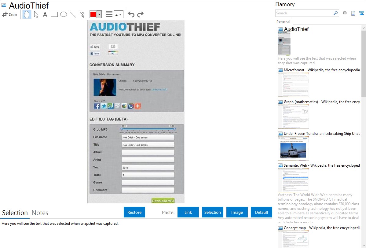Click the Comment input field
The height and width of the screenshot is (248, 366).
[x=148, y=190]
